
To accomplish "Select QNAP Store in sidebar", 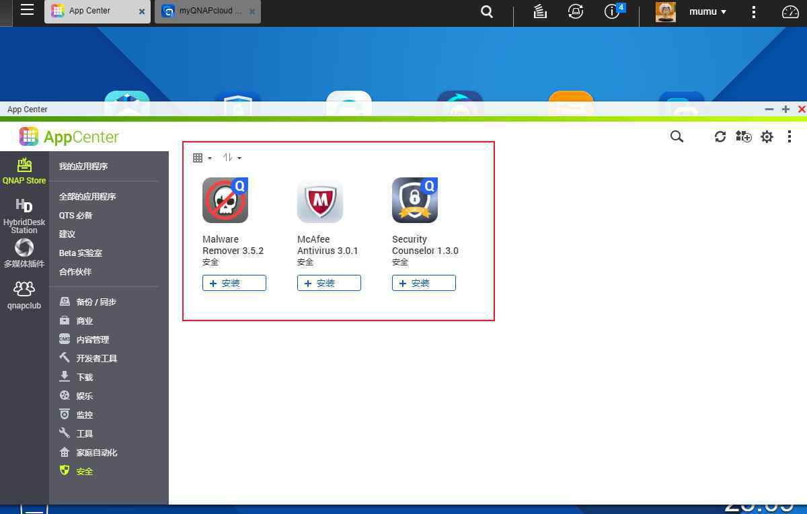I will [x=24, y=171].
